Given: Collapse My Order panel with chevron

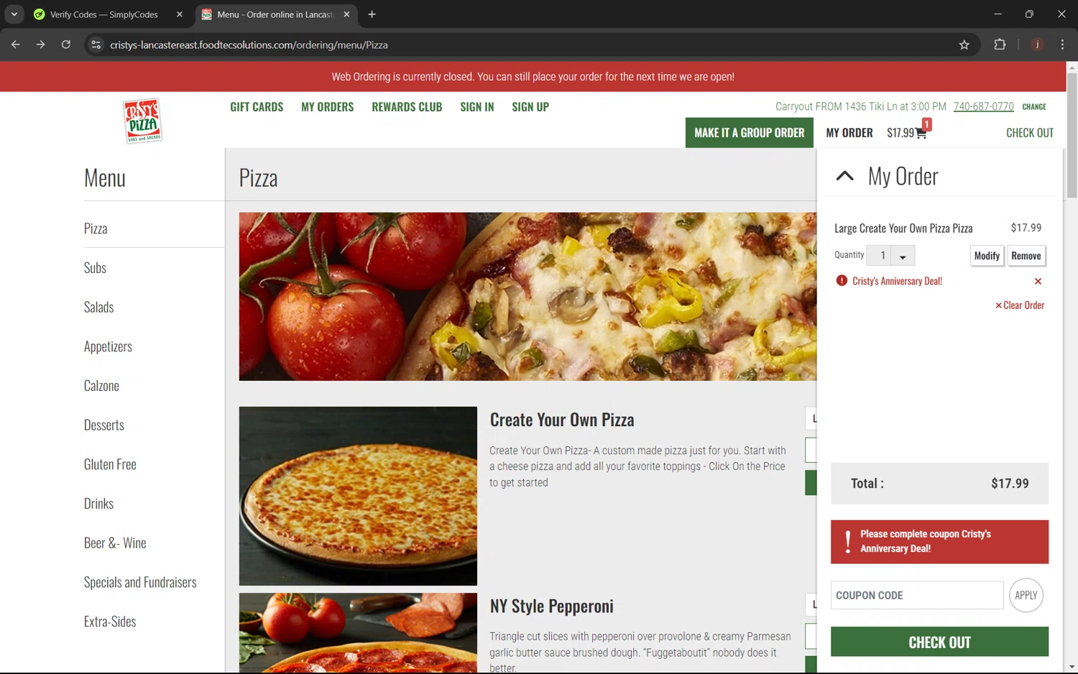Looking at the screenshot, I should tap(845, 175).
